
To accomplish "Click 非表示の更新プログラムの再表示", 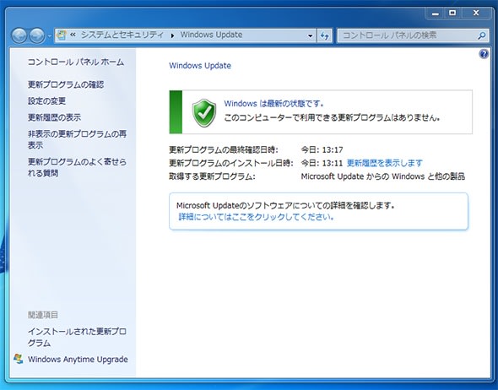I will [x=77, y=140].
